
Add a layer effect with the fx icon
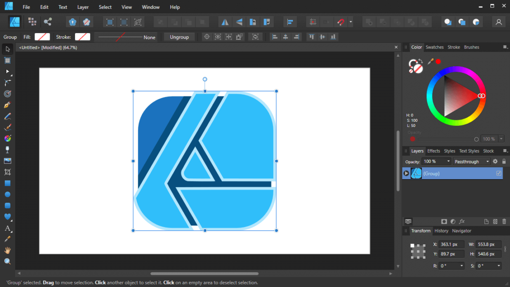tap(462, 221)
